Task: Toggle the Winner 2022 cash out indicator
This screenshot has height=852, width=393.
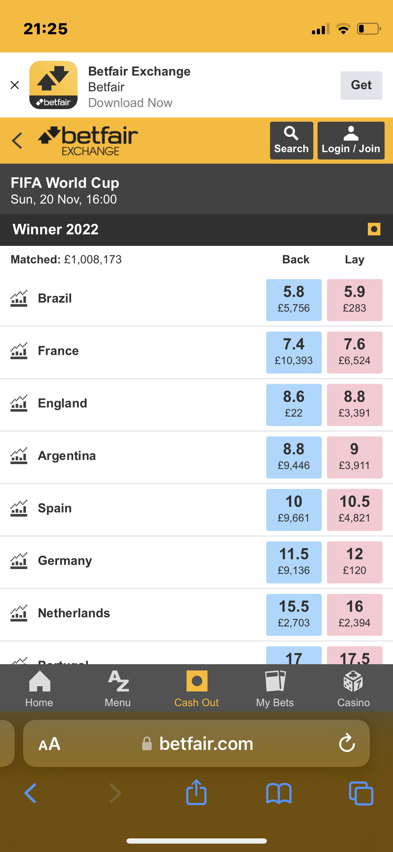Action: tap(374, 229)
